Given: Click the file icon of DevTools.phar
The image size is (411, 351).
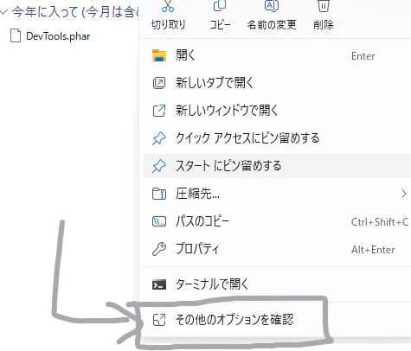Looking at the screenshot, I should tap(16, 35).
